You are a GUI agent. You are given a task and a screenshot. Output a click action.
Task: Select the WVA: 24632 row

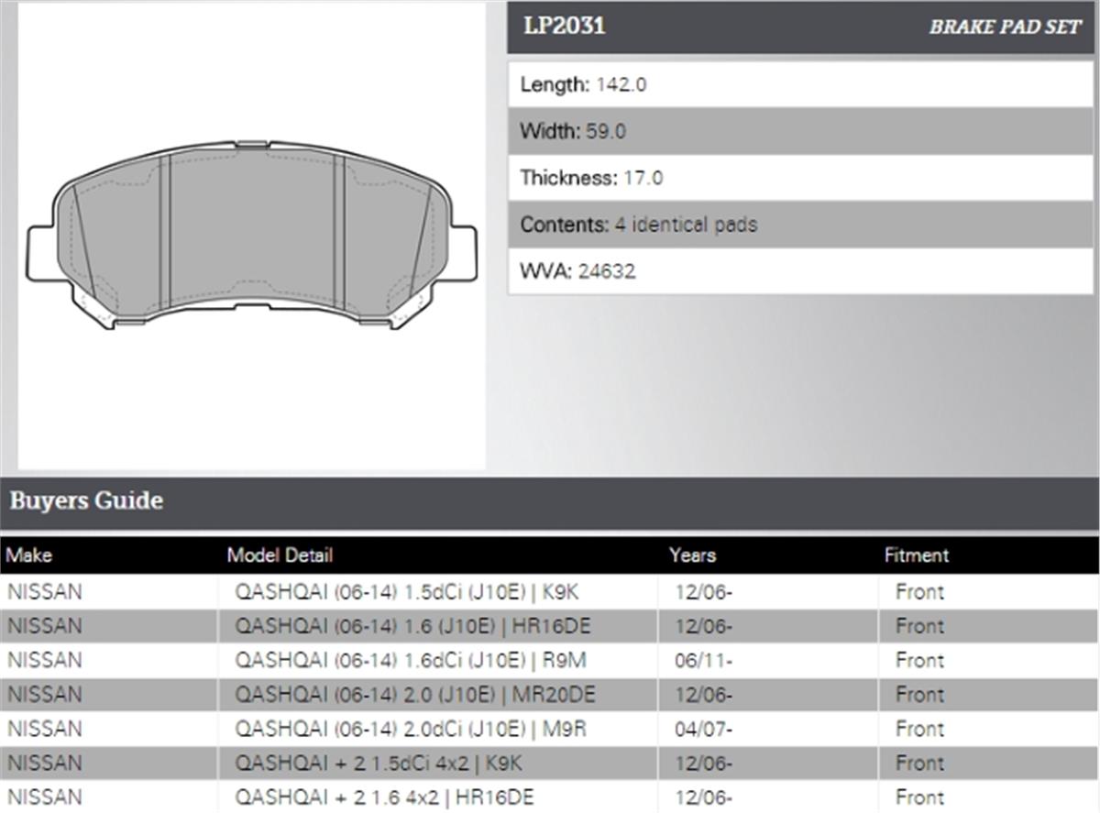point(801,271)
